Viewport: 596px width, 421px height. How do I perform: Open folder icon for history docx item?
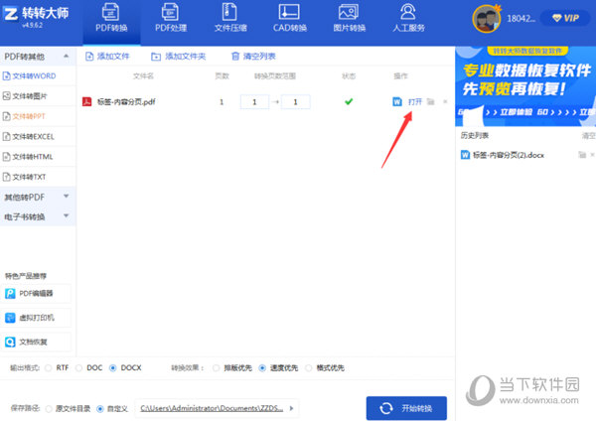point(582,155)
